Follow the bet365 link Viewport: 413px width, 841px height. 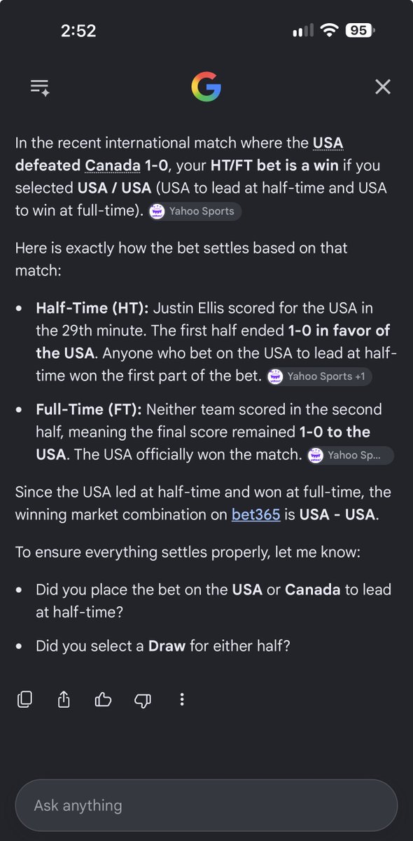tap(255, 514)
